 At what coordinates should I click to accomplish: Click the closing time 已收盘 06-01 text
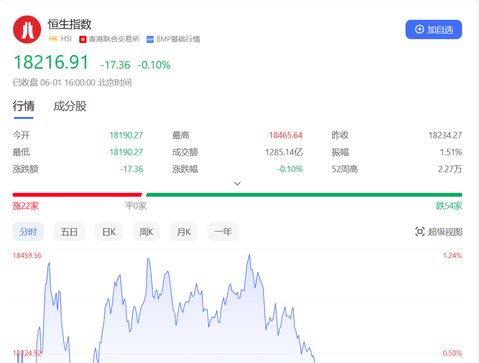(x=72, y=83)
